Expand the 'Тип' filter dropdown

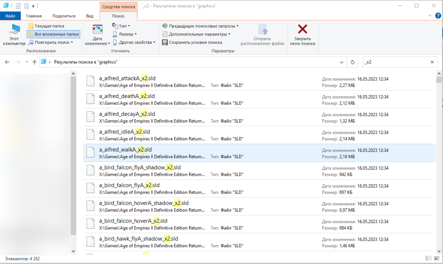[x=124, y=26]
